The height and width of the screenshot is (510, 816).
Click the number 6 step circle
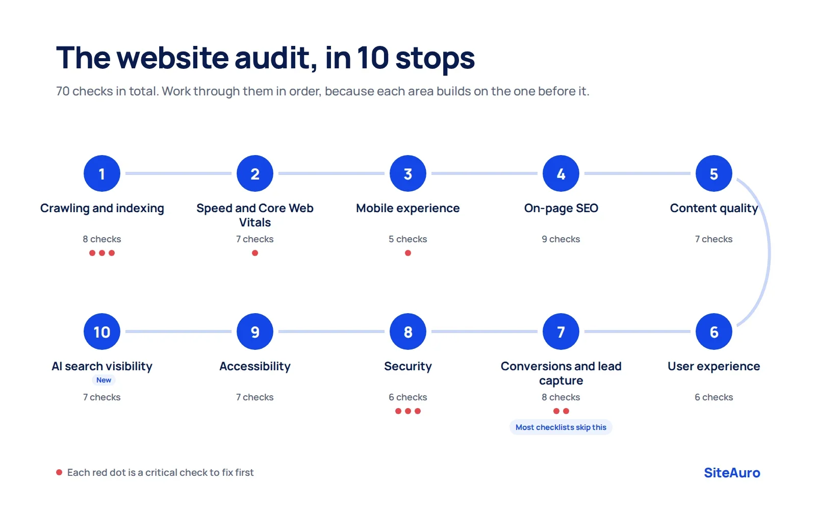[x=714, y=331]
